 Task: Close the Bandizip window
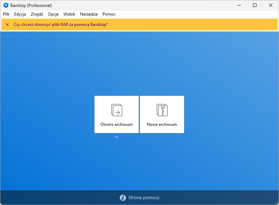[x=270, y=5]
